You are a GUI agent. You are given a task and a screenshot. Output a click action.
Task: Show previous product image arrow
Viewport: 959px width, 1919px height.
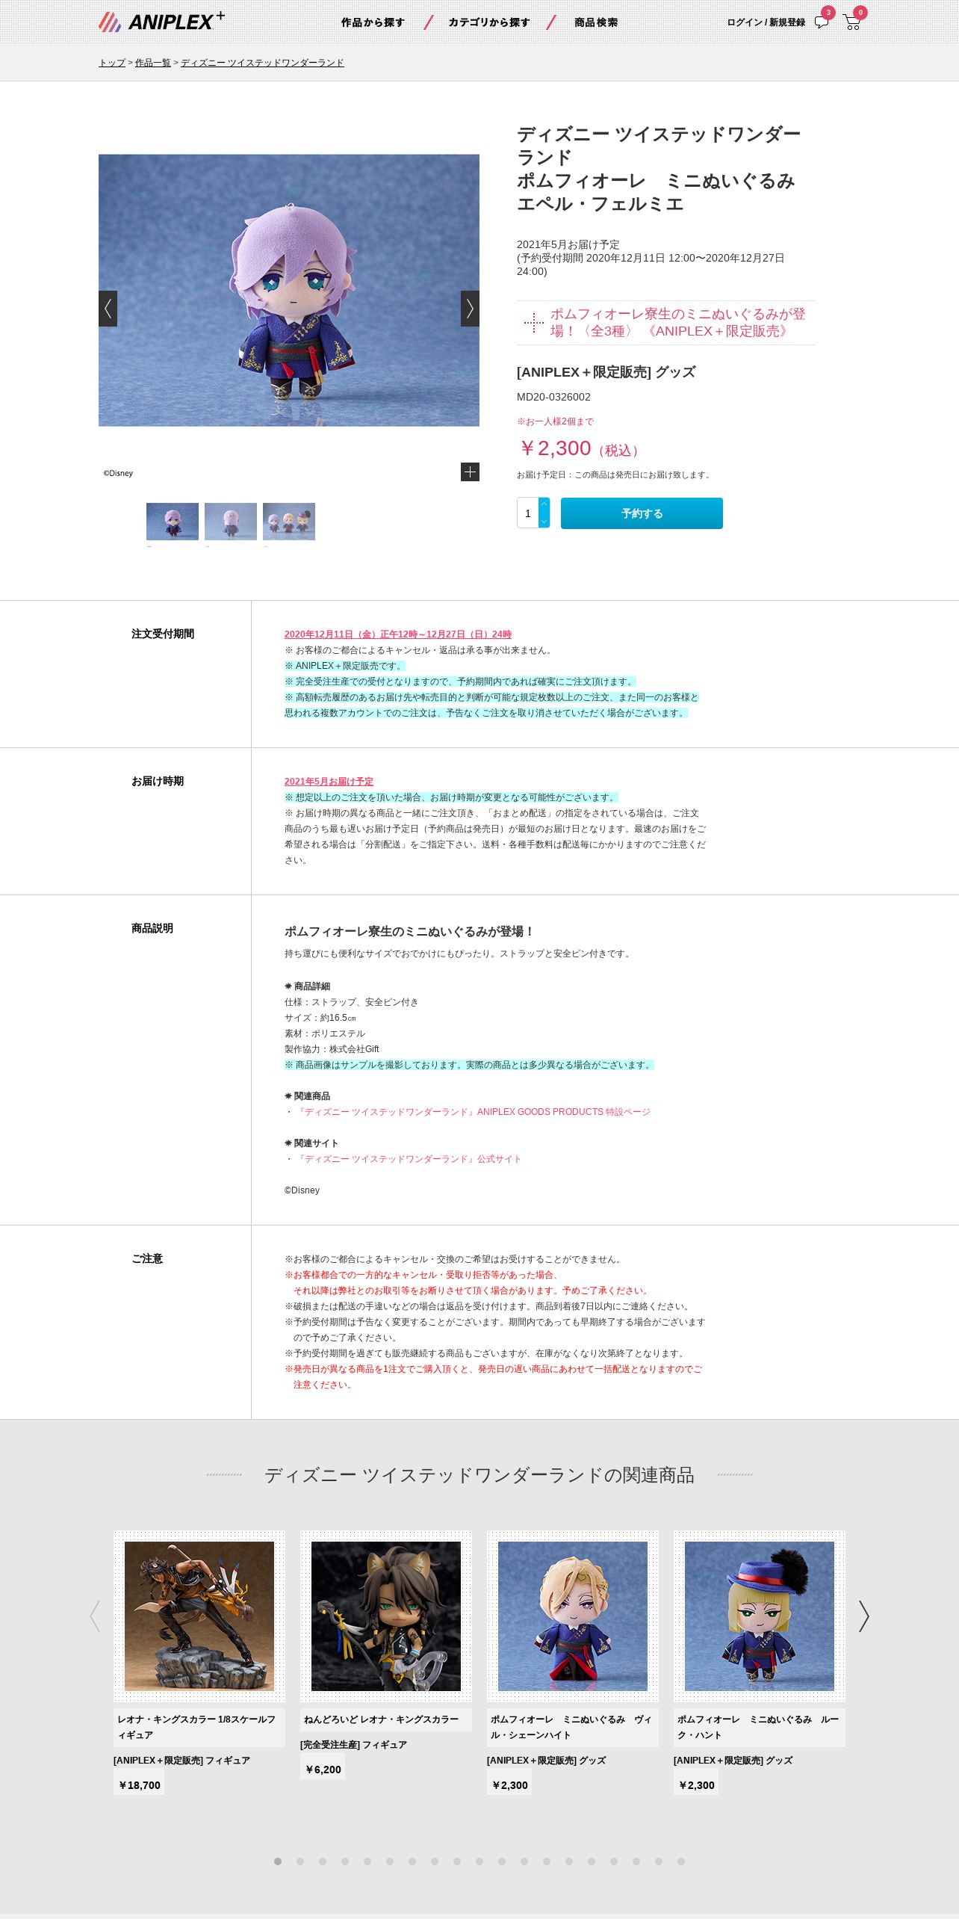(108, 309)
